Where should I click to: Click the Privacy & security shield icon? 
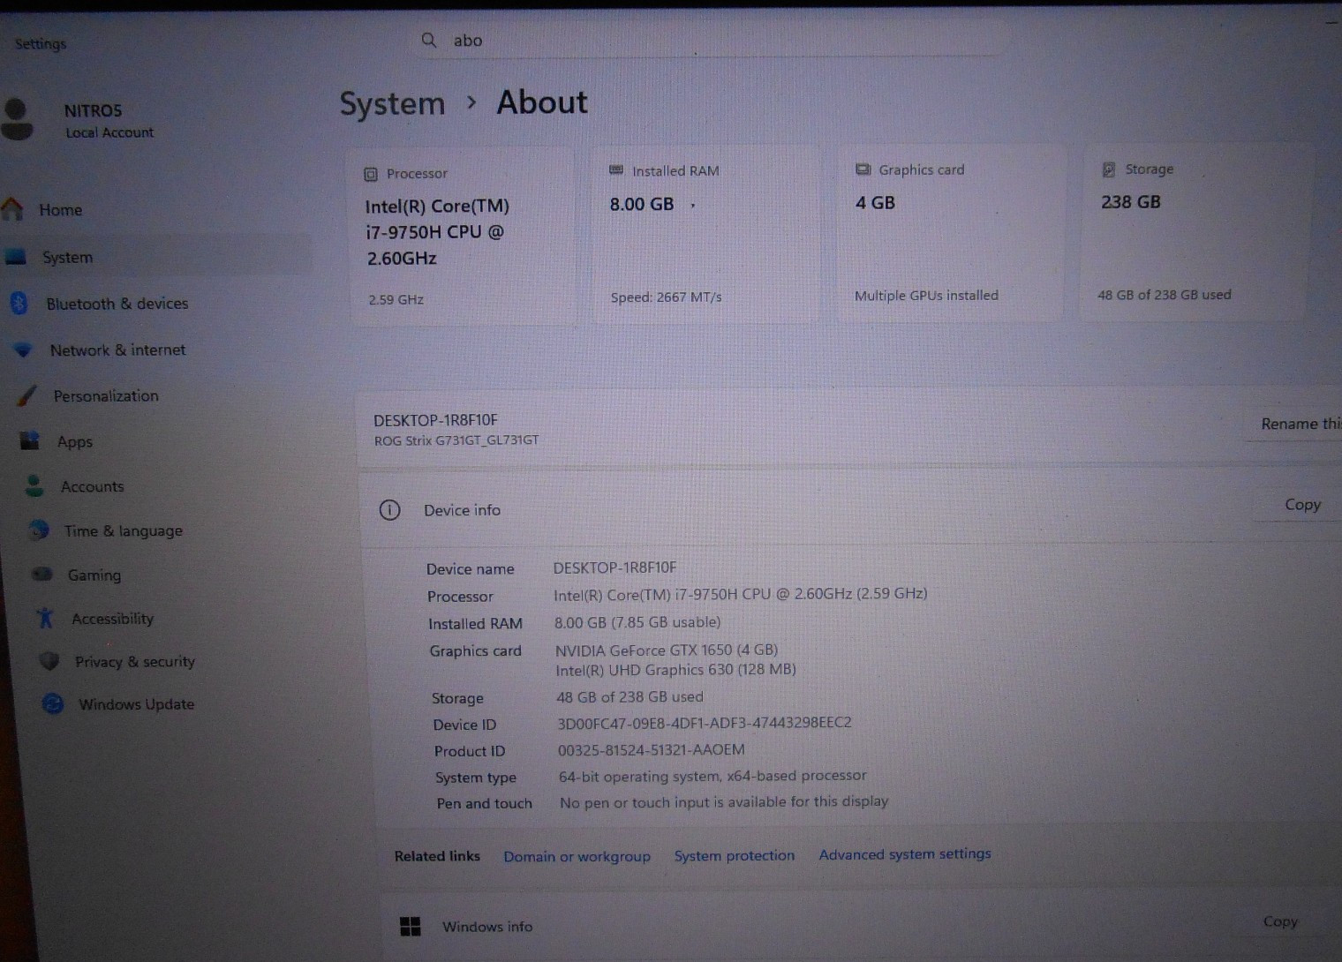(x=49, y=660)
